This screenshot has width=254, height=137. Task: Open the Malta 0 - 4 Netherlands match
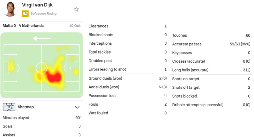[x=23, y=26]
